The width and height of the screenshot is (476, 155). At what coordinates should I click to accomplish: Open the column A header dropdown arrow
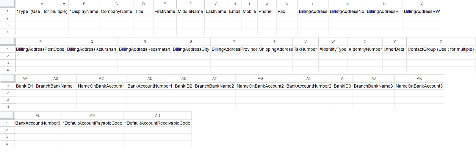(x=64, y=4)
